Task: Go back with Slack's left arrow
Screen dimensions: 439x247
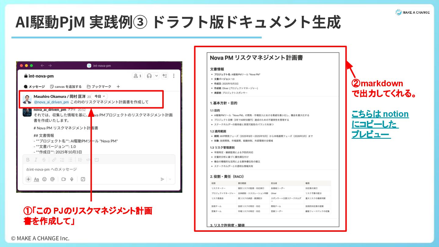Action: (x=42, y=66)
